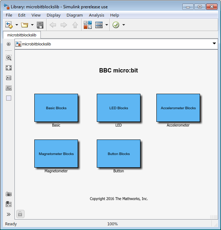221x230 pixels.
Task: Open the New Model dropdown arrow
Action: tap(17, 25)
